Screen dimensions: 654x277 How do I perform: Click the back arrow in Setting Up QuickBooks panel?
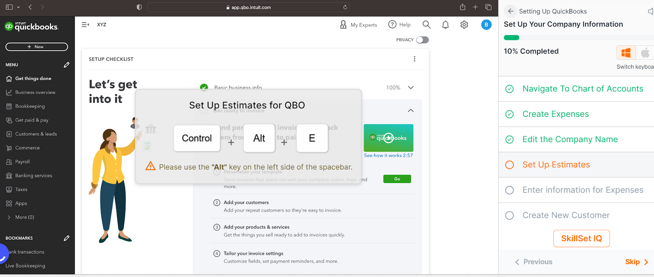pos(511,11)
